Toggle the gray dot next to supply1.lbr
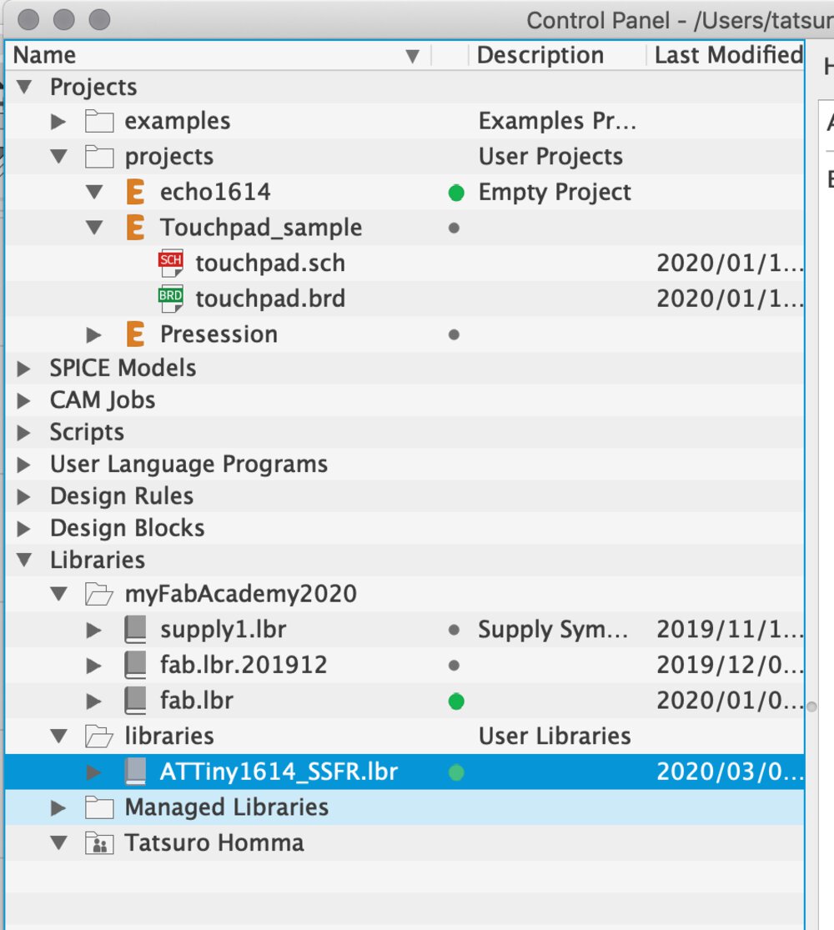 click(x=454, y=631)
